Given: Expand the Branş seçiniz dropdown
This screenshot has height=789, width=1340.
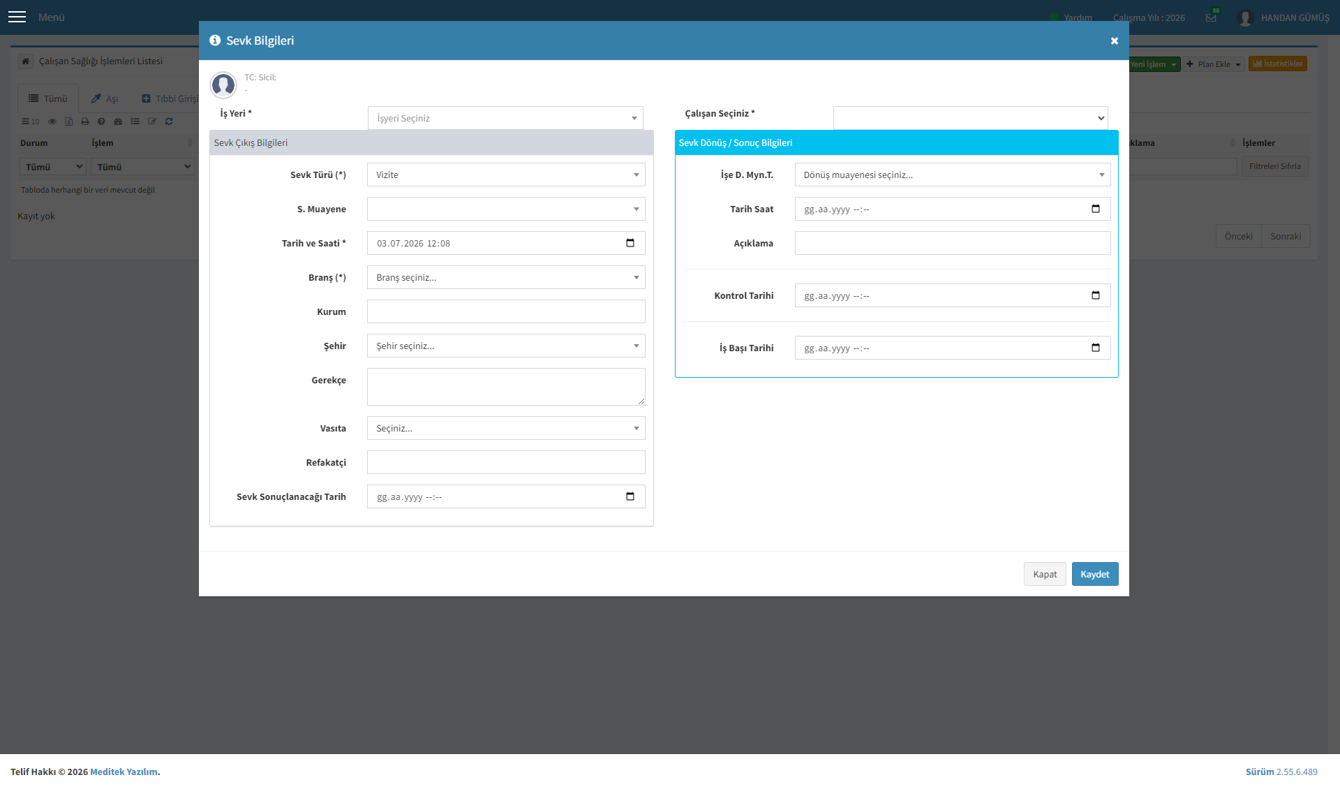Looking at the screenshot, I should pos(506,277).
